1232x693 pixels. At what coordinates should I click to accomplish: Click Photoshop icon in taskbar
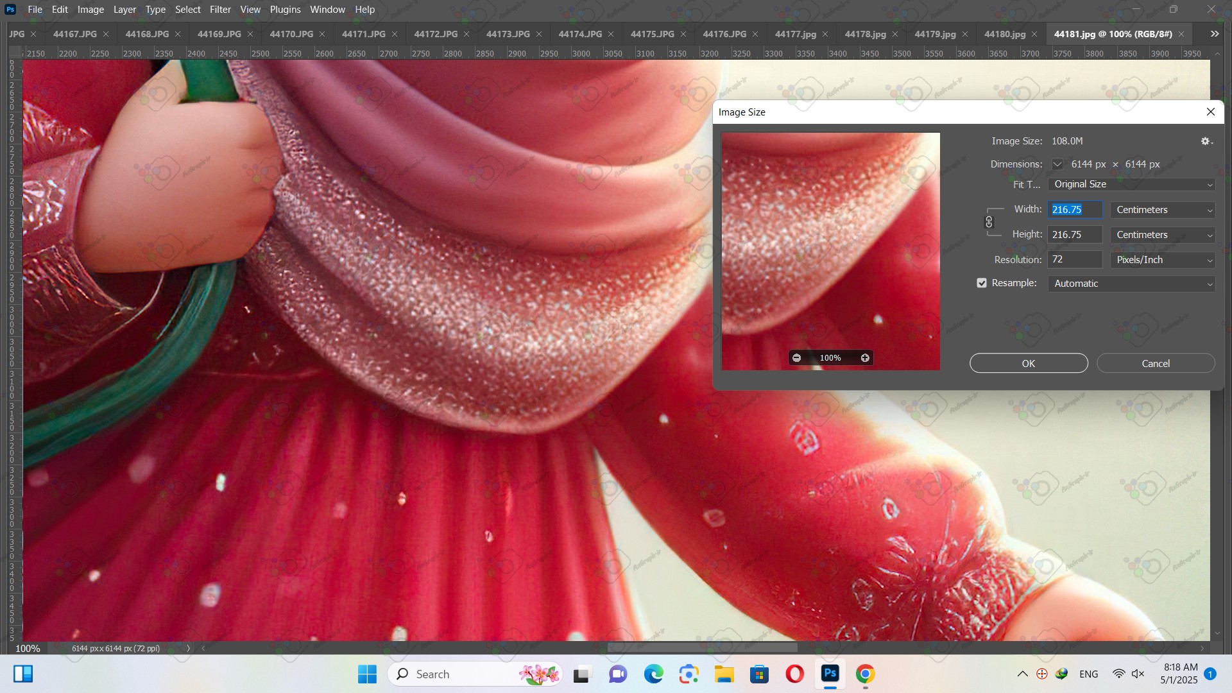pos(830,674)
